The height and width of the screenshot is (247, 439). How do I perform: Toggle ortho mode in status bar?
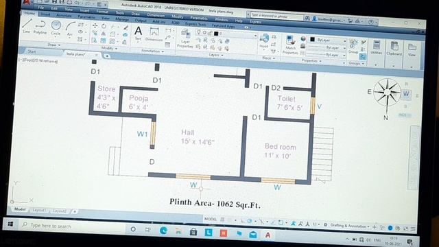point(242,221)
